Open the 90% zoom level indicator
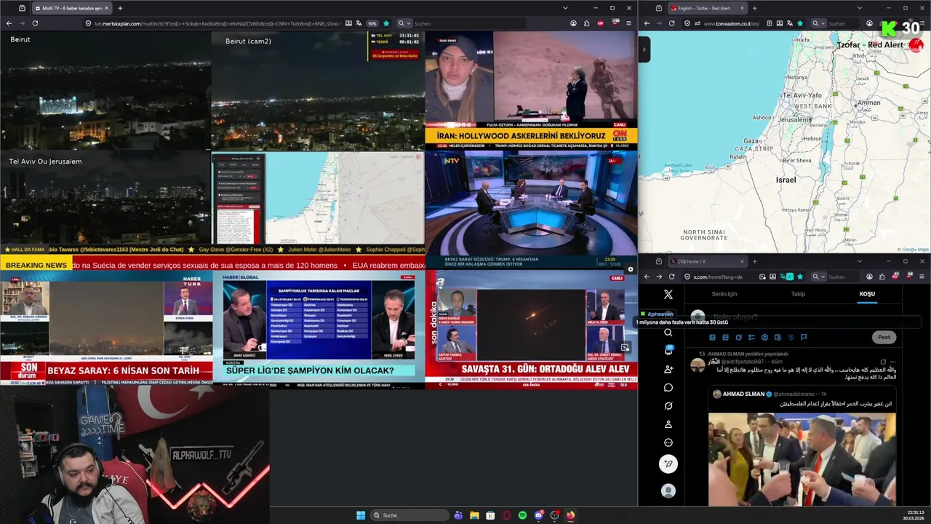This screenshot has width=931, height=524. pos(372,23)
